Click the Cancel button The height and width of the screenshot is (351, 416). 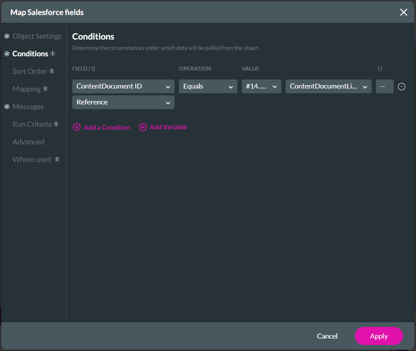pyautogui.click(x=327, y=336)
